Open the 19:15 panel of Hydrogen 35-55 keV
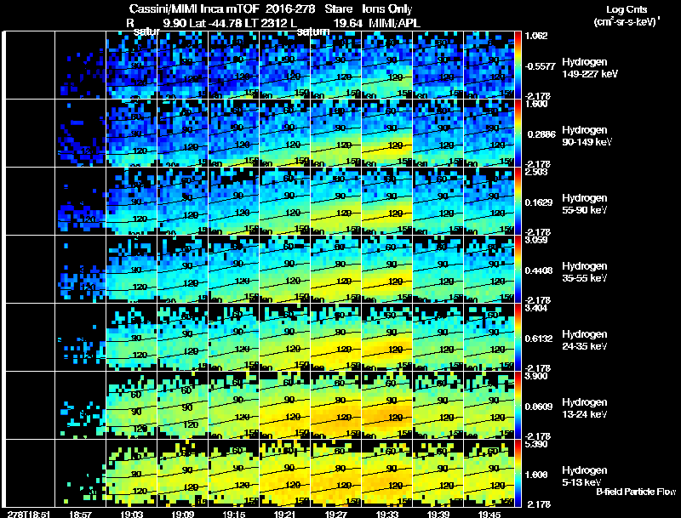This screenshot has height=518, width=681. (x=233, y=270)
